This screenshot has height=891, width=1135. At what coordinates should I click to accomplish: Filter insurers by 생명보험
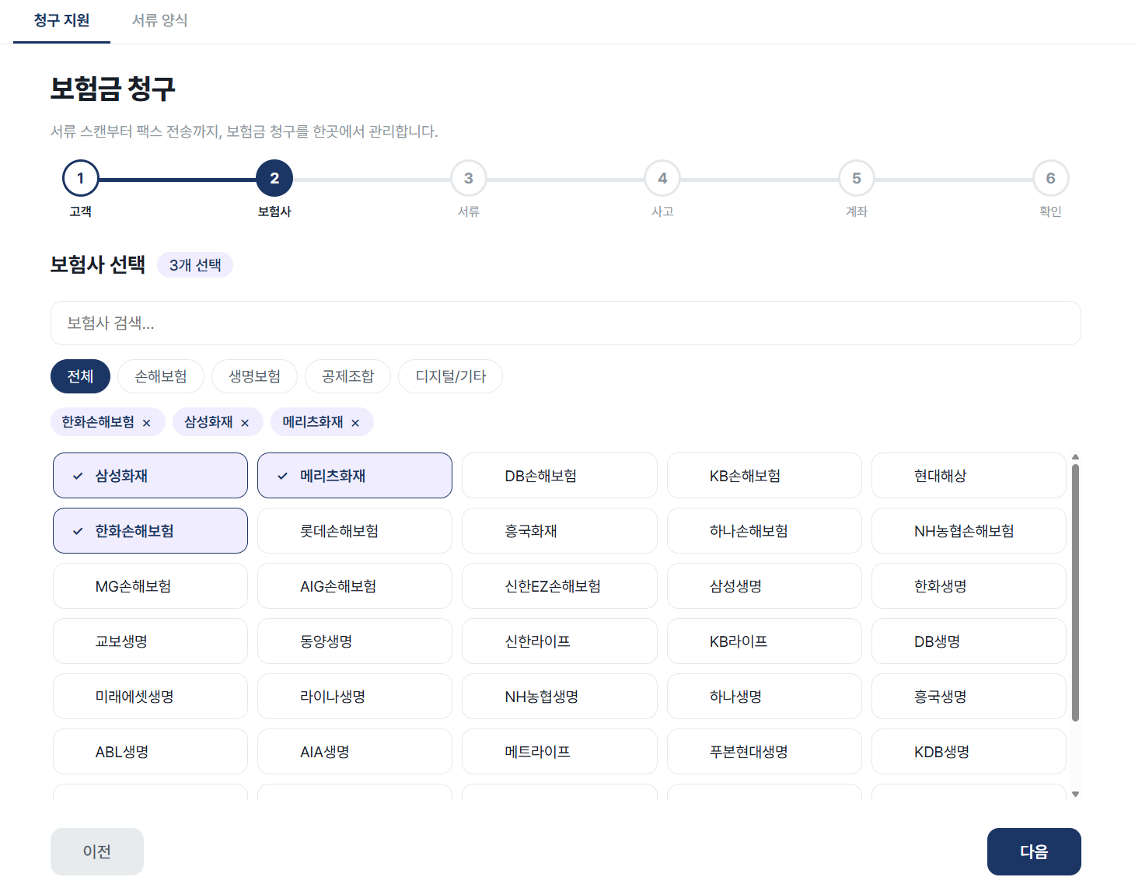click(254, 376)
